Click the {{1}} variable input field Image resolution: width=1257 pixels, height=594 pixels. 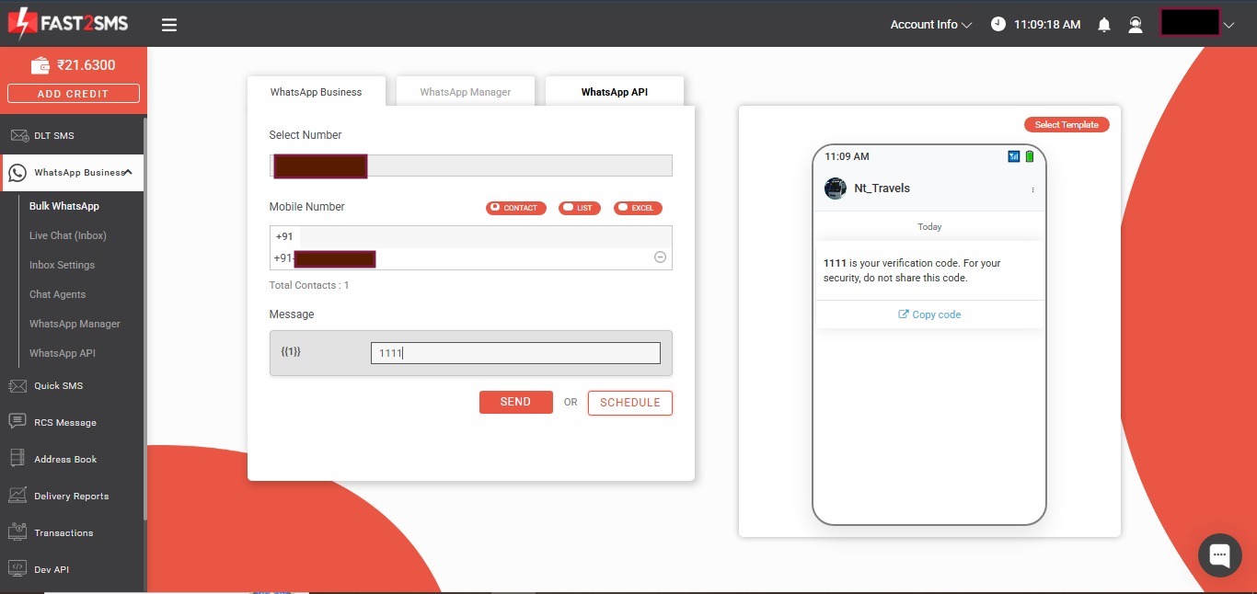pos(515,353)
